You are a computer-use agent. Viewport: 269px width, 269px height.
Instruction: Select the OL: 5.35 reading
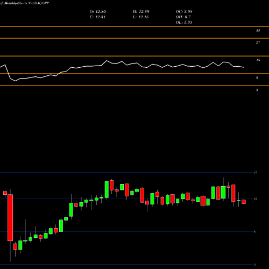tap(184, 23)
